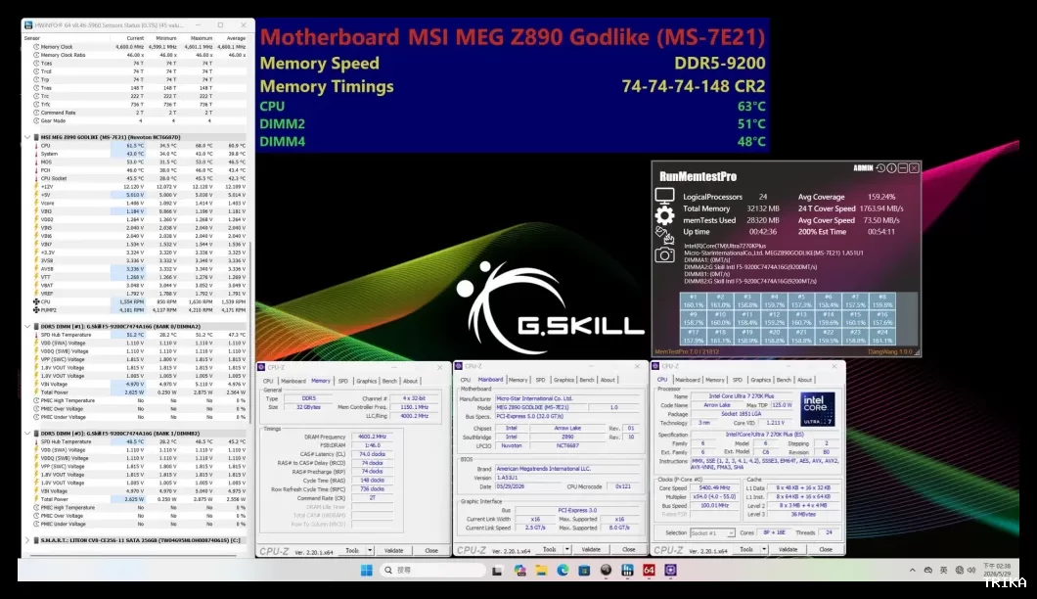This screenshot has height=599, width=1037.
Task: Open File Explorer from the taskbar
Action: (541, 570)
